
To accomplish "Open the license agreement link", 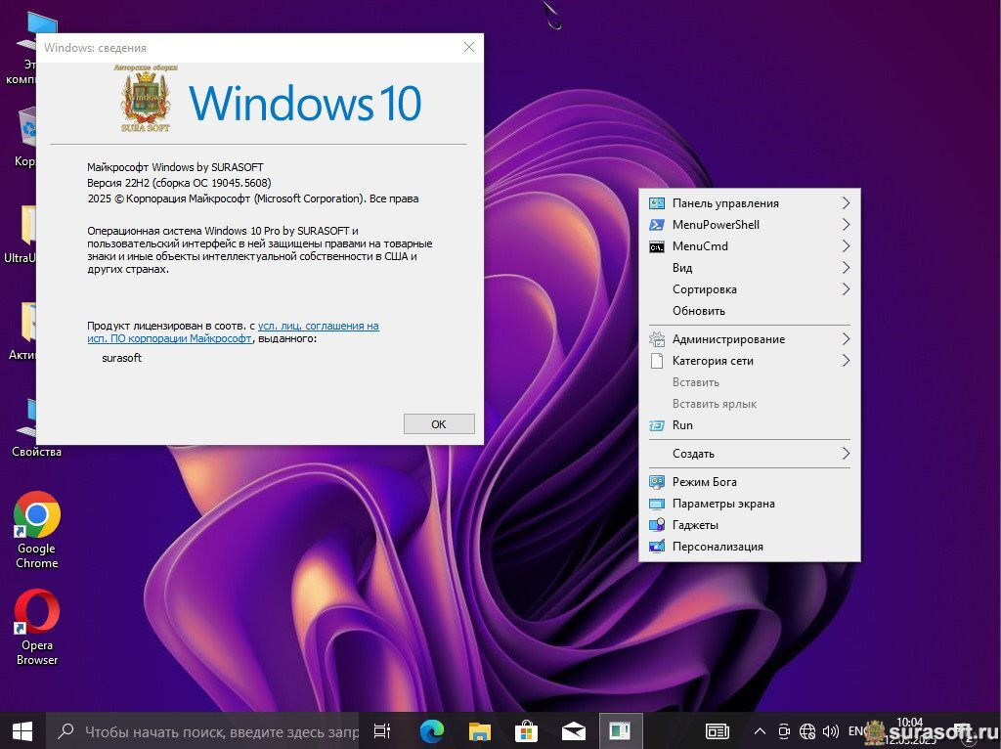I will click(318, 326).
